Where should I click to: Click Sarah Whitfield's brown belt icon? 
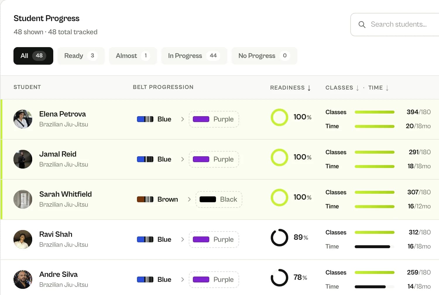145,199
